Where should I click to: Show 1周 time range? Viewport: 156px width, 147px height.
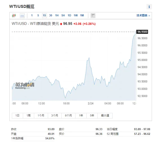[28, 115]
